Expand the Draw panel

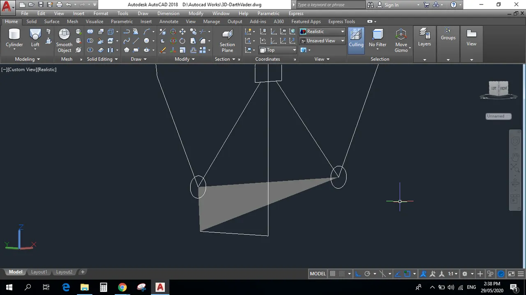click(x=138, y=59)
